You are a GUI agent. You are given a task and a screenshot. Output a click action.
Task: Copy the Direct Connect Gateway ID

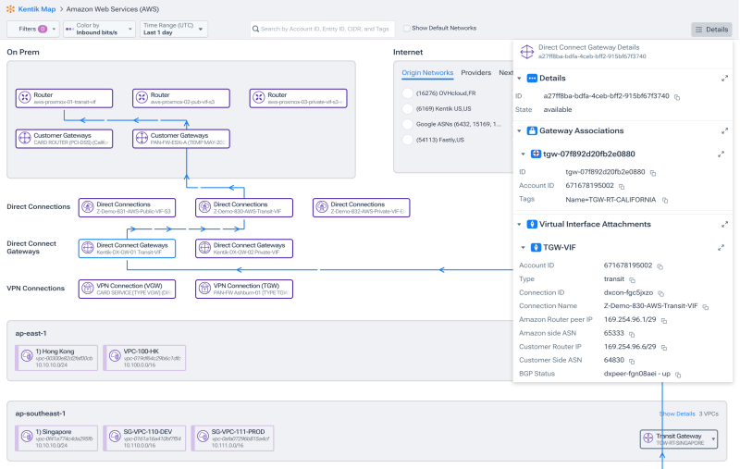677,97
